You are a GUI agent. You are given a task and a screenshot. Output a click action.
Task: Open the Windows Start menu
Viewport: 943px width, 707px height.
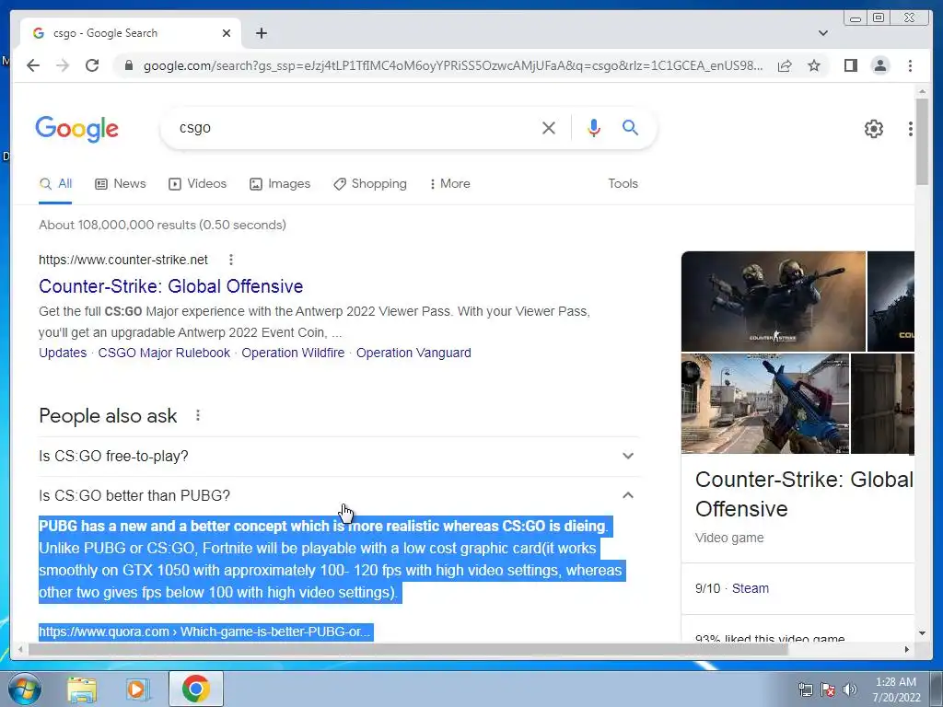coord(24,689)
